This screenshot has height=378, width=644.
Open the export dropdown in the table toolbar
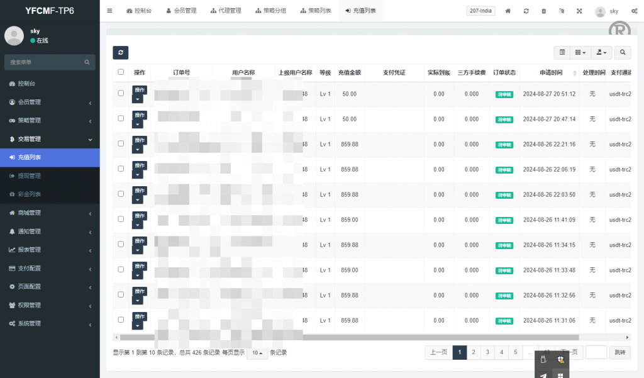pyautogui.click(x=602, y=53)
